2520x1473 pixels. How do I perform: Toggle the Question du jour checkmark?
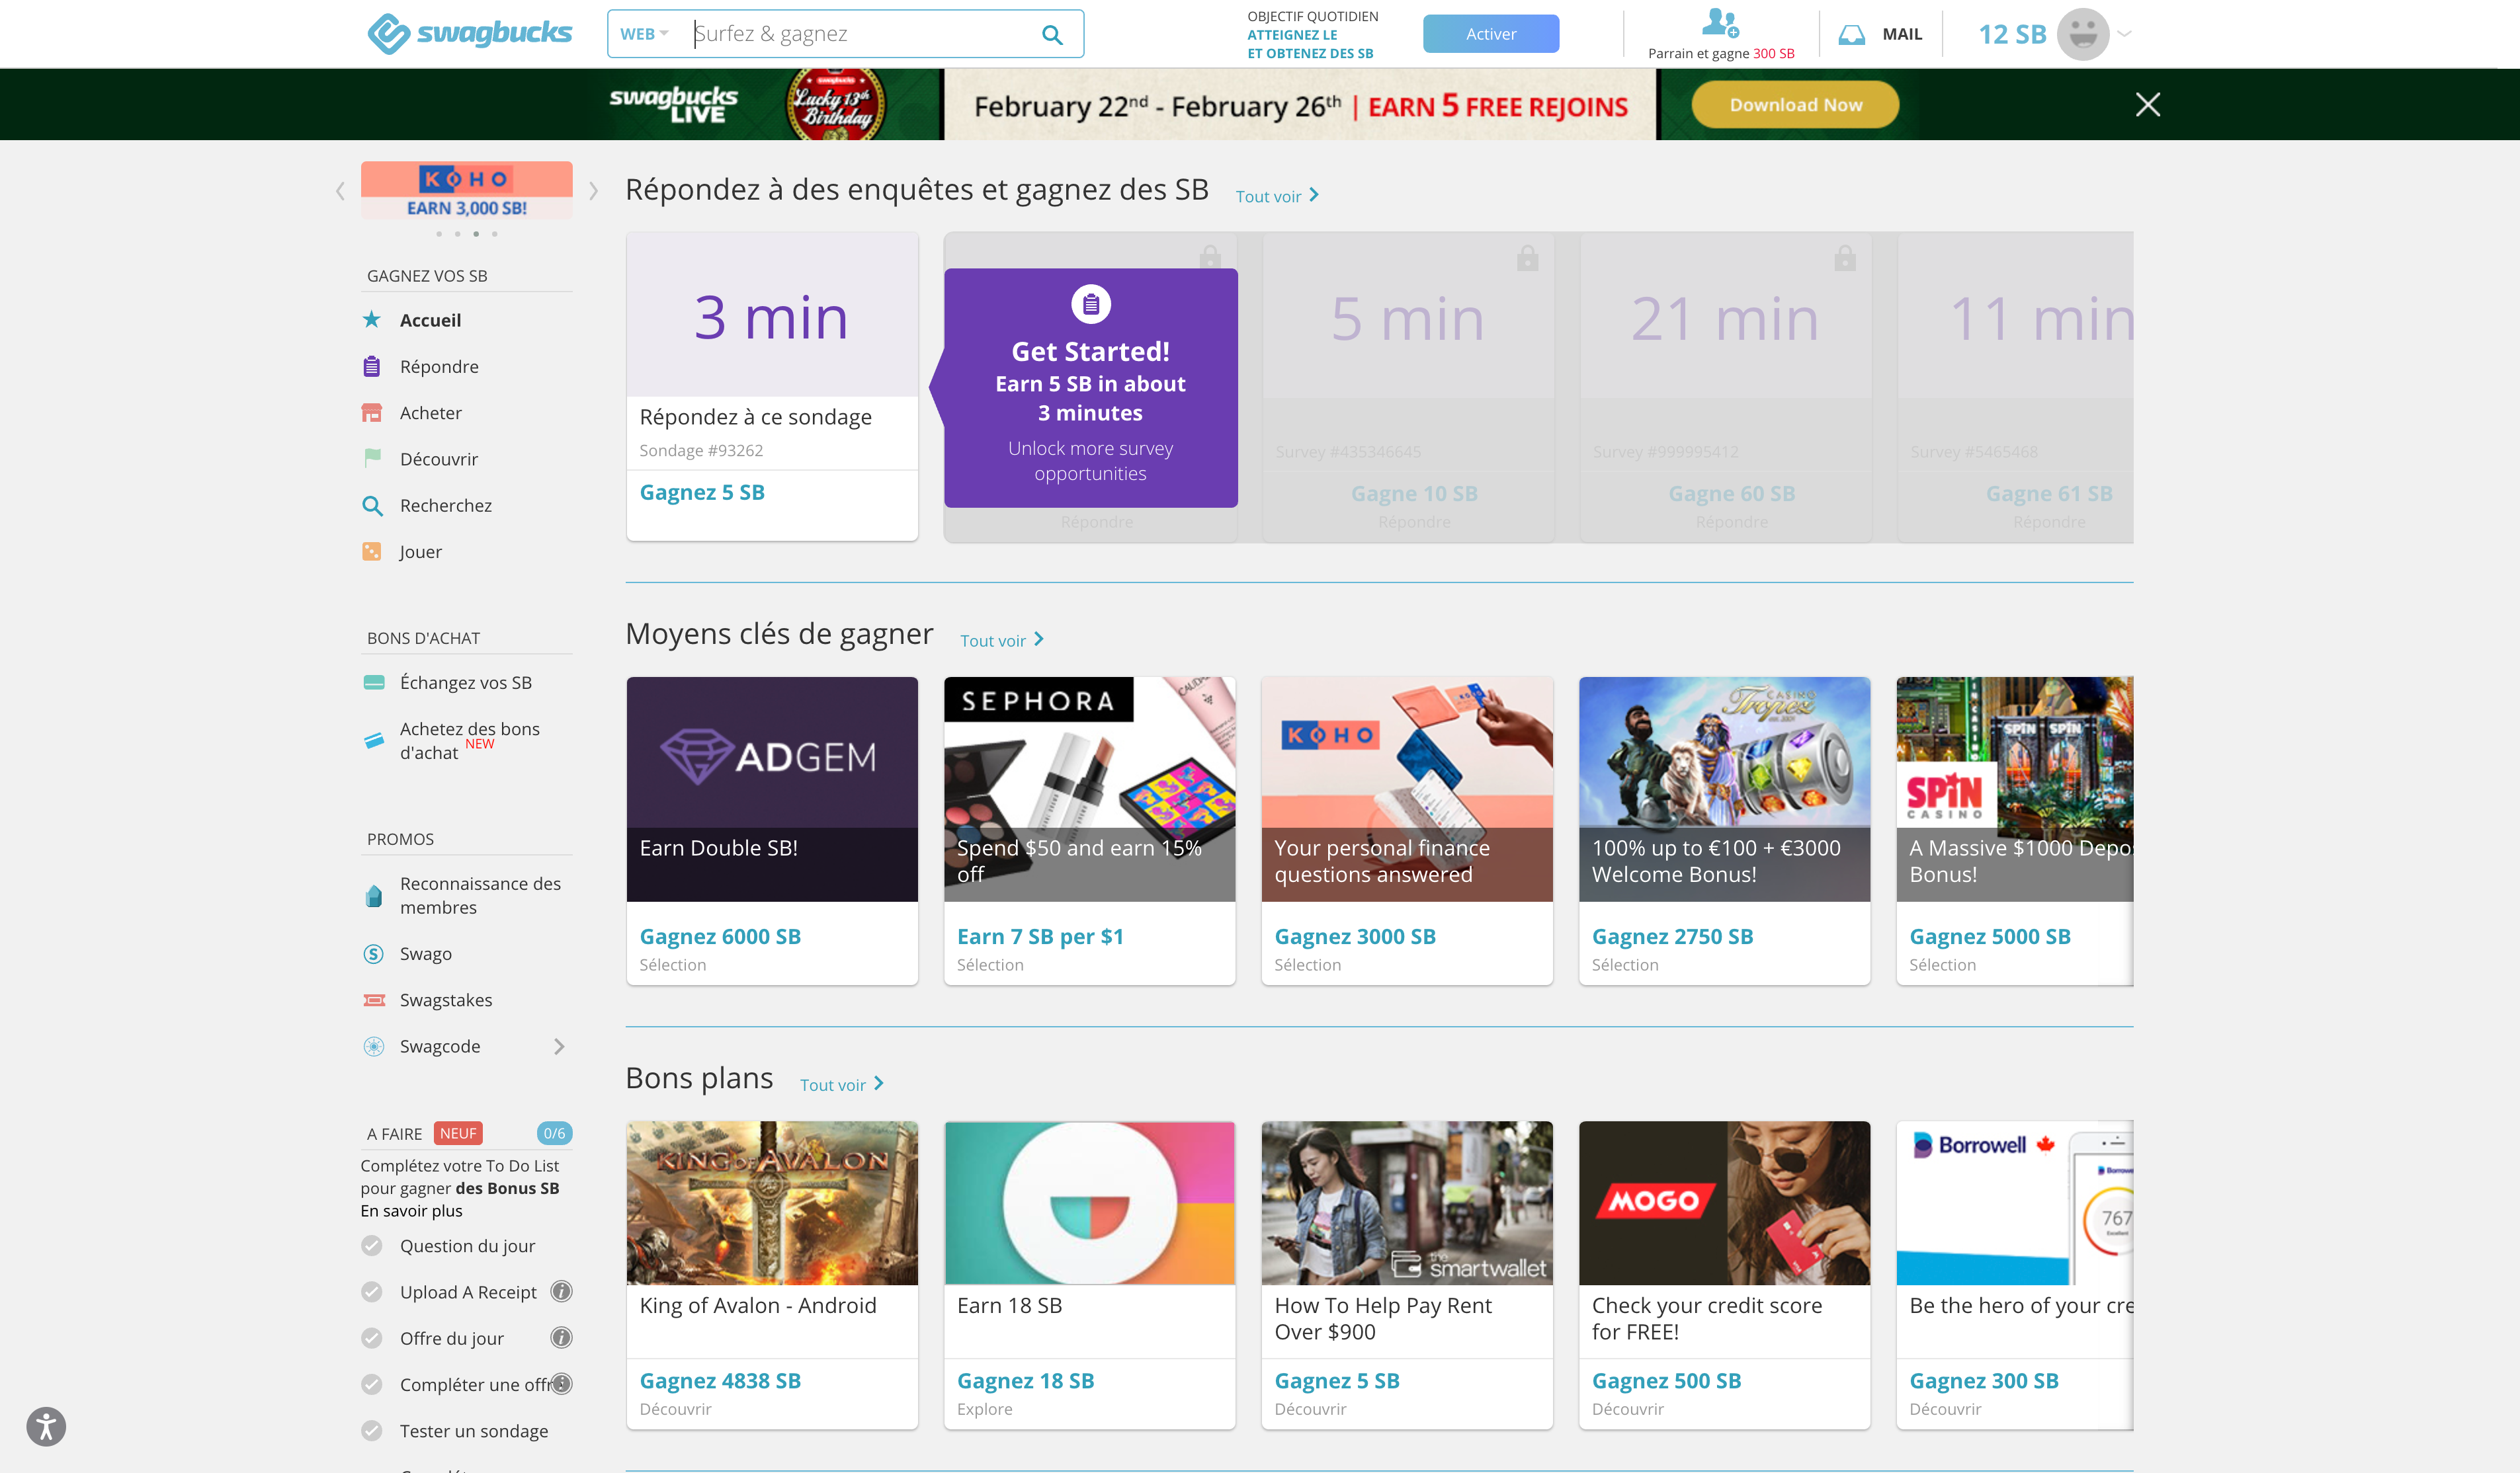point(372,1245)
